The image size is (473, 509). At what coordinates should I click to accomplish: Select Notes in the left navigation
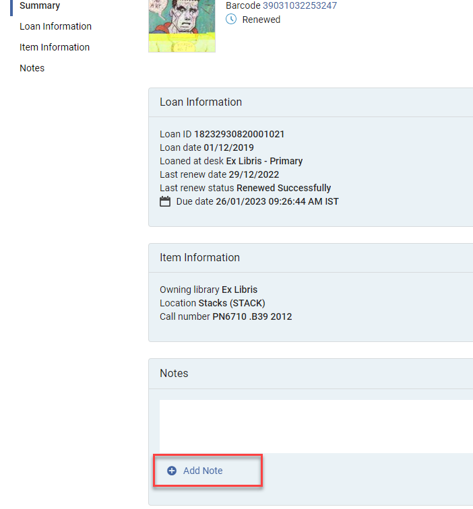click(32, 68)
